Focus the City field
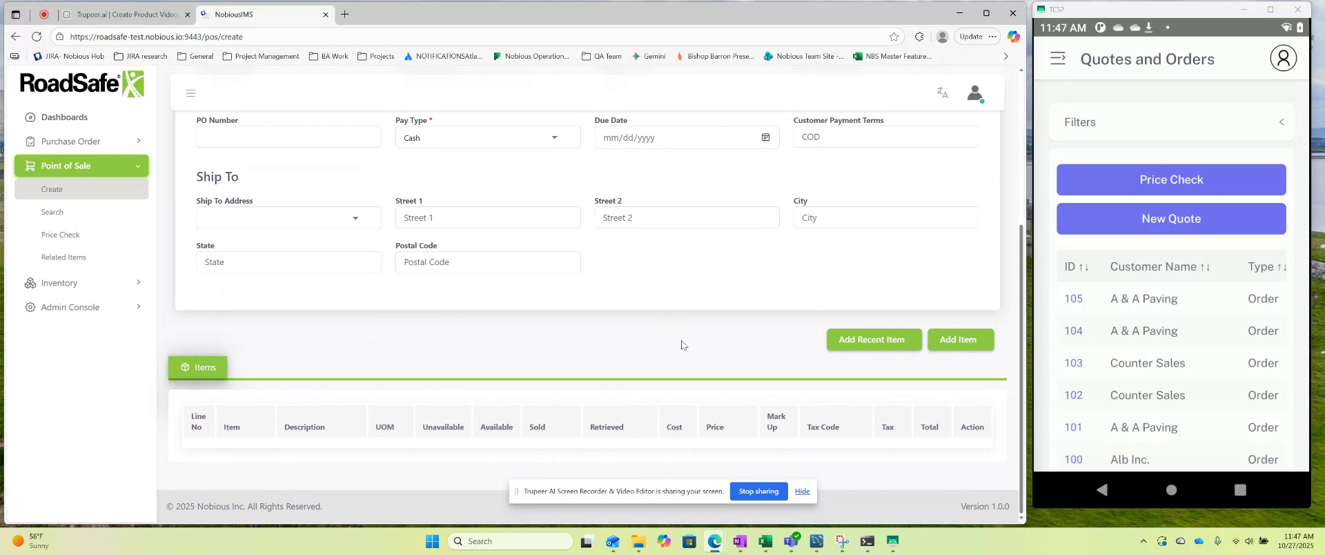1325x555 pixels. point(885,218)
